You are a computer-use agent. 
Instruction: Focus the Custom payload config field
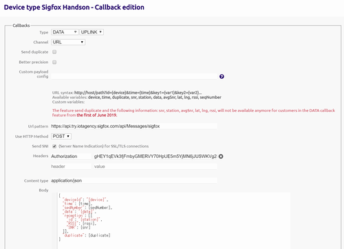pos(134,77)
